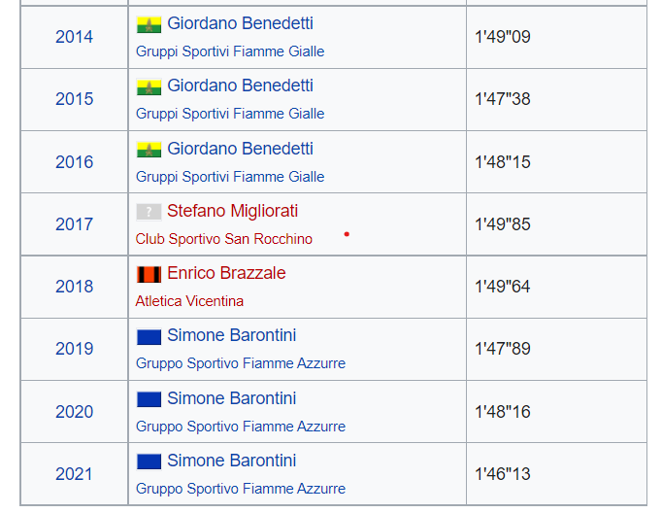662x513 pixels.
Task: Click the blue flag icon in the 2021 row
Action: 149,462
